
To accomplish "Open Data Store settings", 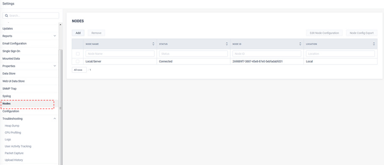I will pyautogui.click(x=9, y=73).
